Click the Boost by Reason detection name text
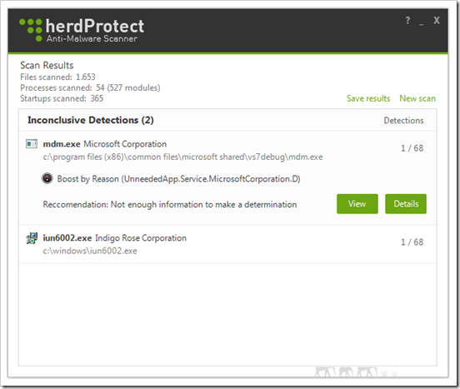This screenshot has height=389, width=460. [x=178, y=179]
